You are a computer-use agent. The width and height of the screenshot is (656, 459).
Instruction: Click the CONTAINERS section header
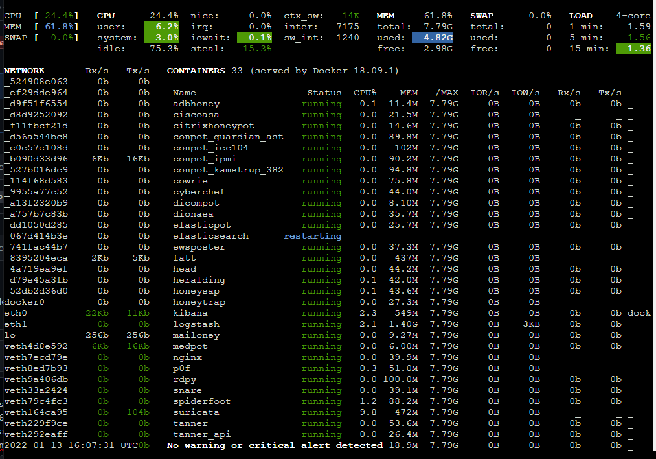[x=196, y=71]
